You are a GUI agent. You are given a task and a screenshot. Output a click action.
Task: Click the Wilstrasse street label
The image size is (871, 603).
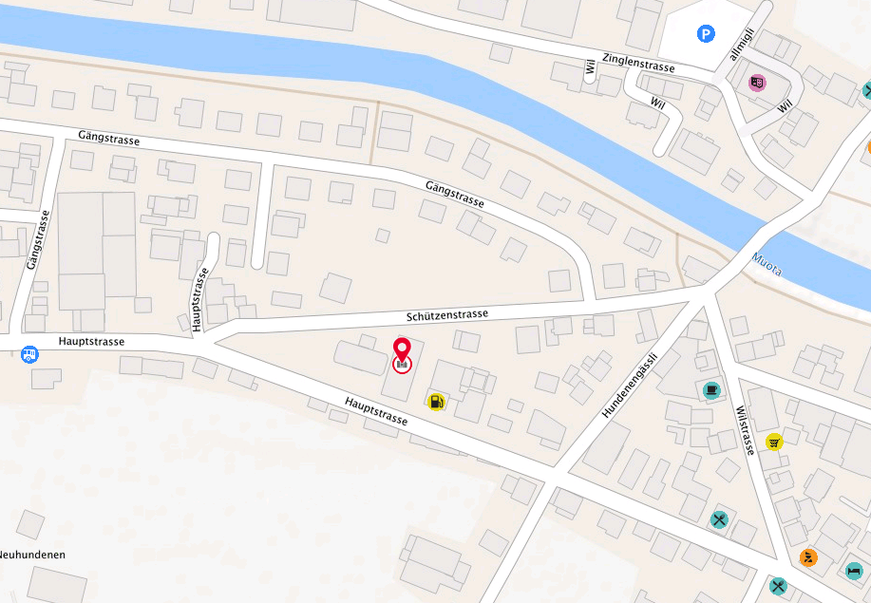[746, 430]
